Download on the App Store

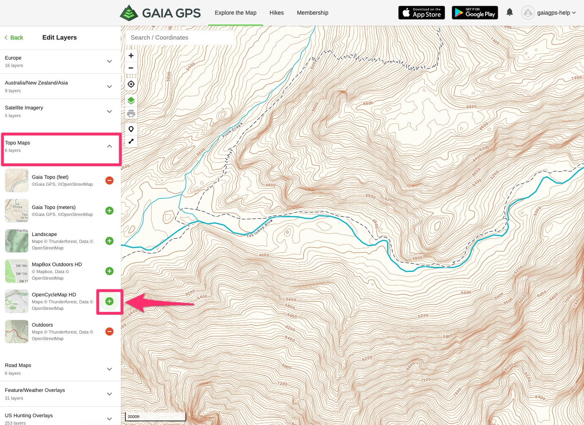pos(421,13)
